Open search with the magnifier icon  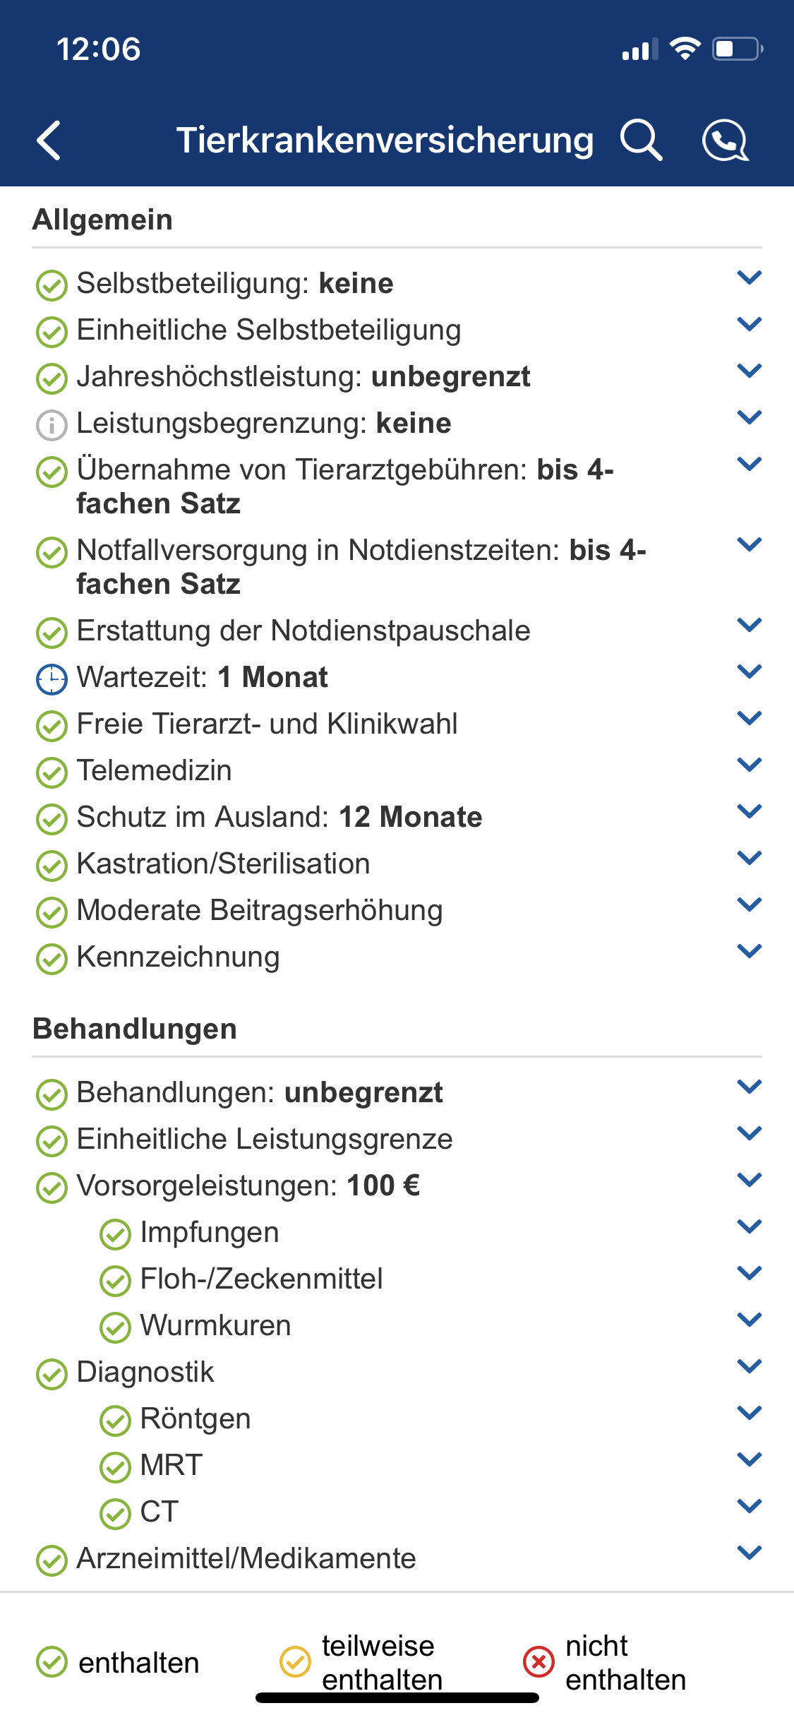641,140
